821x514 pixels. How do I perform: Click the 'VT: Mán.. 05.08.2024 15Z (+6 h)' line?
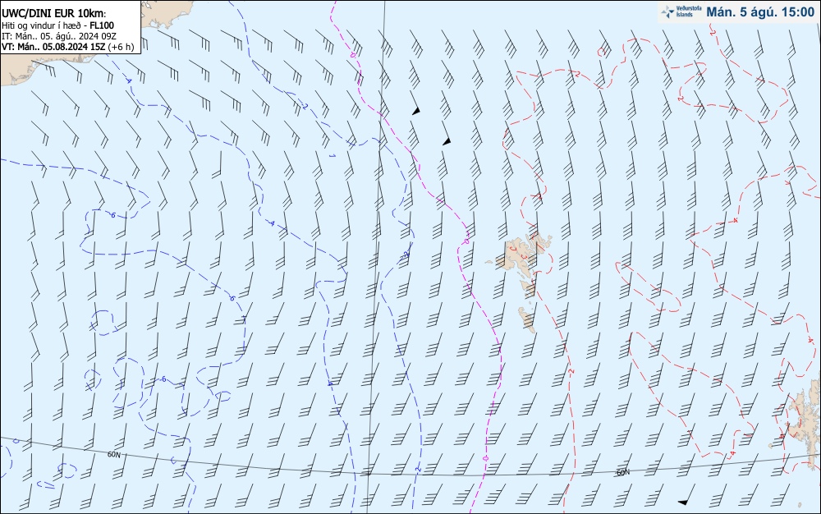pos(67,47)
